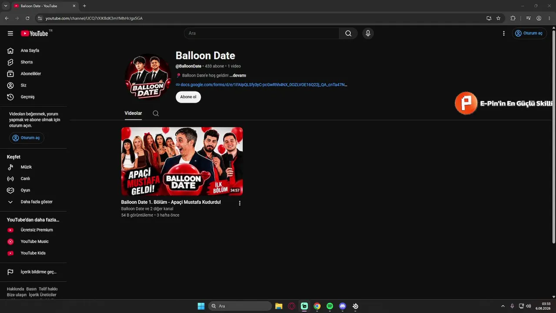The width and height of the screenshot is (556, 313).
Task: Click the taskbar Ara search box
Action: [x=240, y=306]
